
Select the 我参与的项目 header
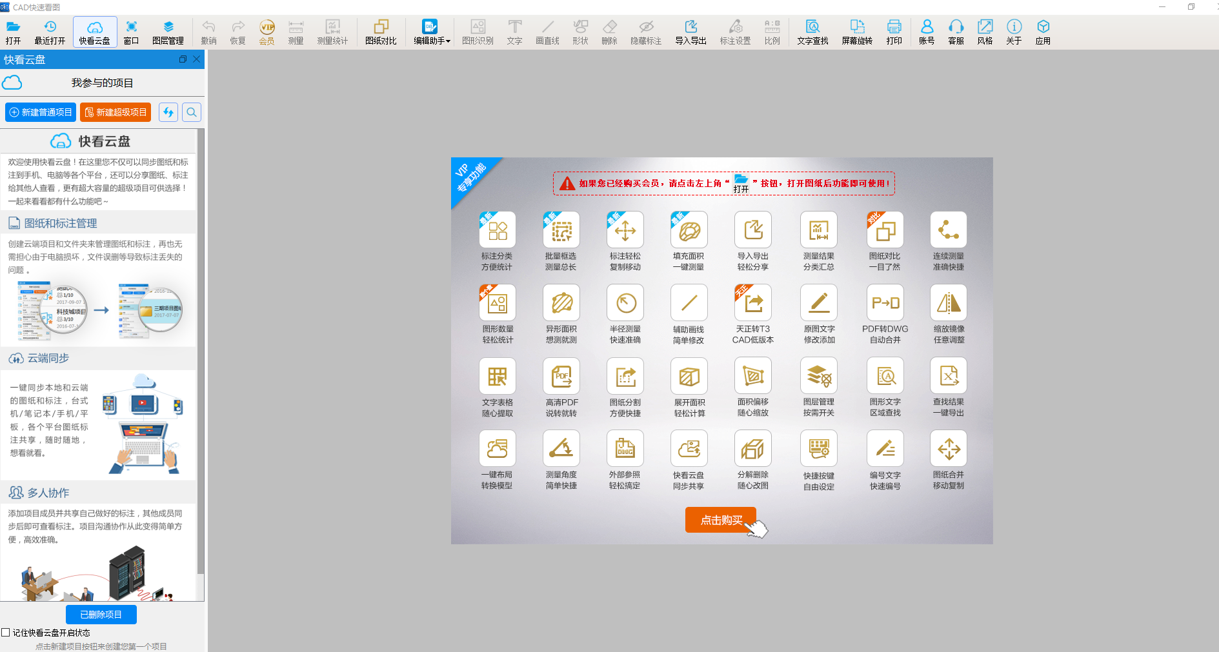[x=102, y=83]
